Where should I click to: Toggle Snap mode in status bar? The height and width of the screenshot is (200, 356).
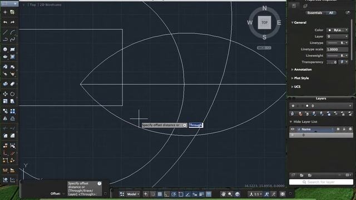pos(153,194)
